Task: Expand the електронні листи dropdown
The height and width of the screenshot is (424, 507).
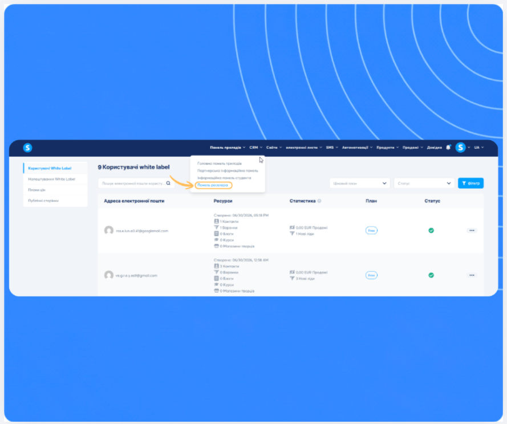Action: 304,148
